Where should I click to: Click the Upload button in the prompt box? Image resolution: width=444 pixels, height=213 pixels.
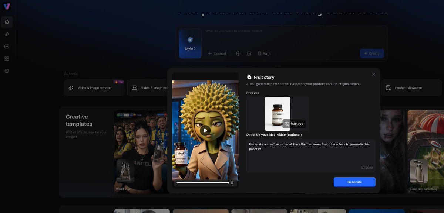click(217, 54)
